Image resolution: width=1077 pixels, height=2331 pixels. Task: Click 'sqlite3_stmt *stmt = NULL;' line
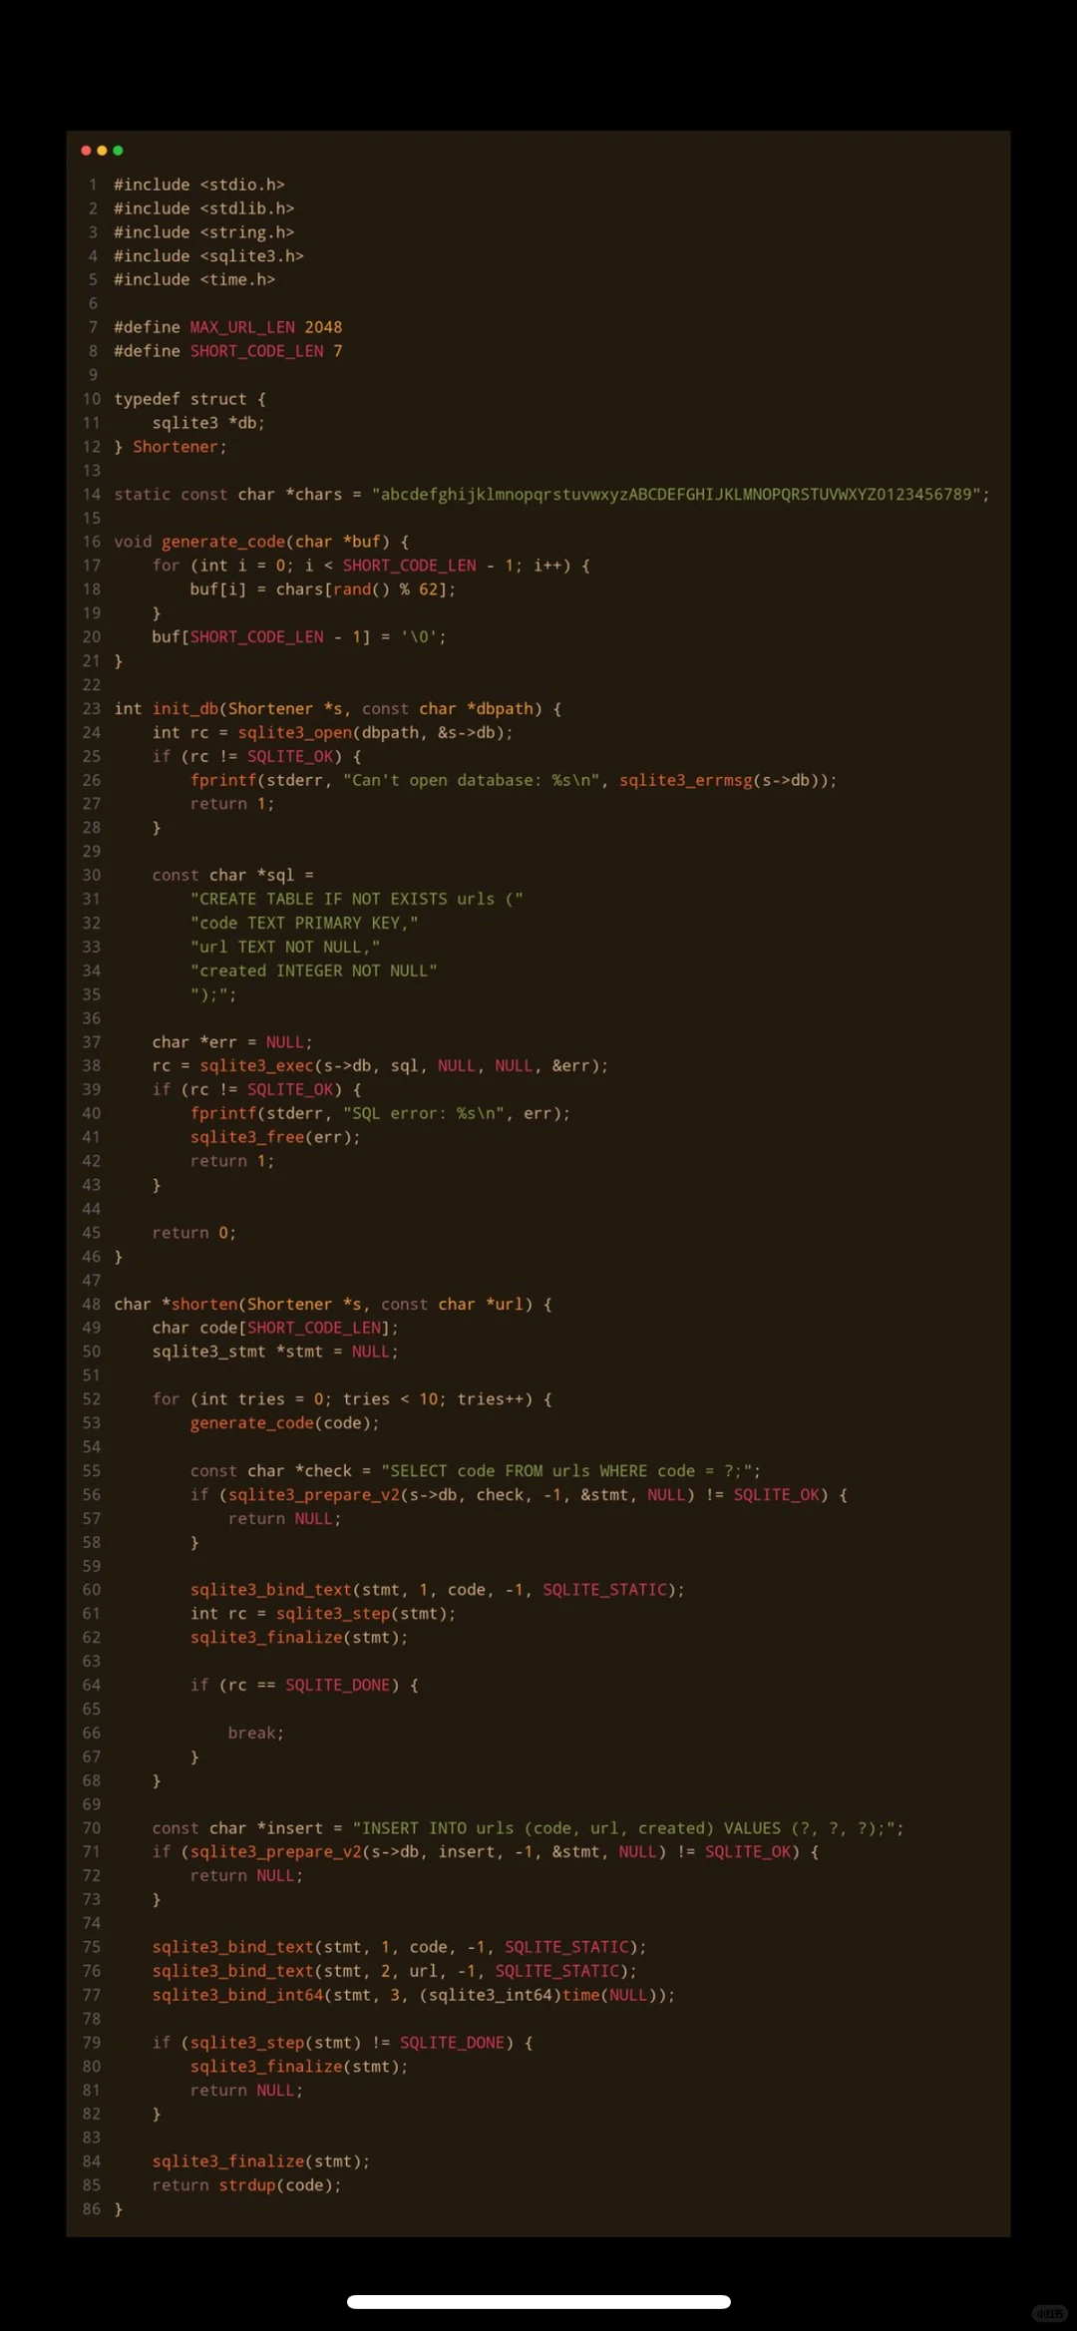pyautogui.click(x=275, y=1353)
